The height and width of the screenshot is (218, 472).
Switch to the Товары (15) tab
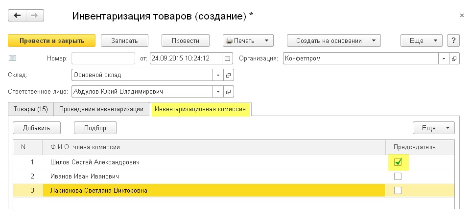31,109
